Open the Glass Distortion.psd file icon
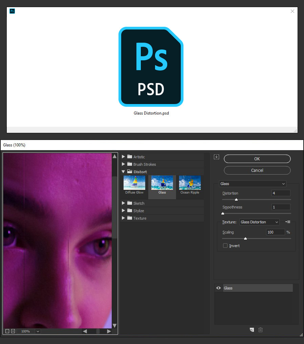The image size is (304, 344). click(151, 67)
